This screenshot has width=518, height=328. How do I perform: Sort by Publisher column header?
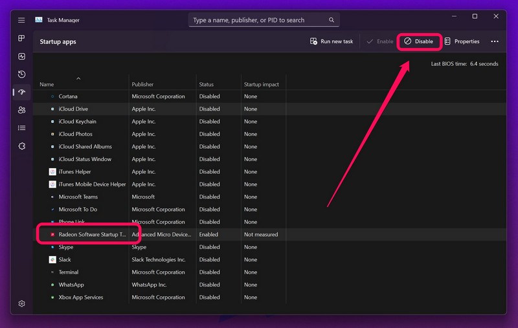142,85
